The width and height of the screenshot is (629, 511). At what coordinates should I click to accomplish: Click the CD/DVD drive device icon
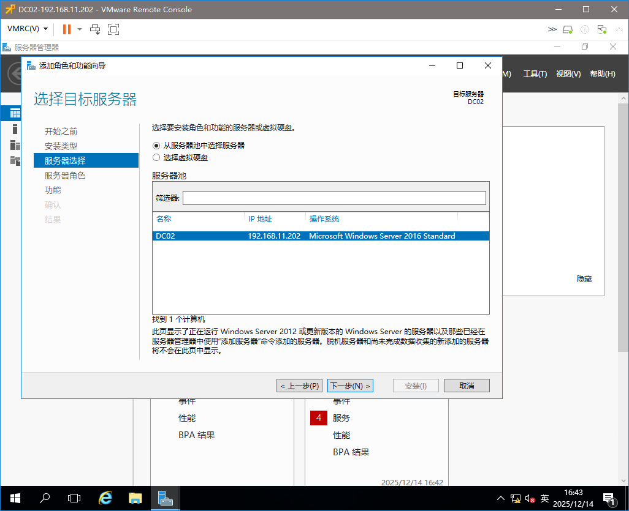[x=585, y=29]
